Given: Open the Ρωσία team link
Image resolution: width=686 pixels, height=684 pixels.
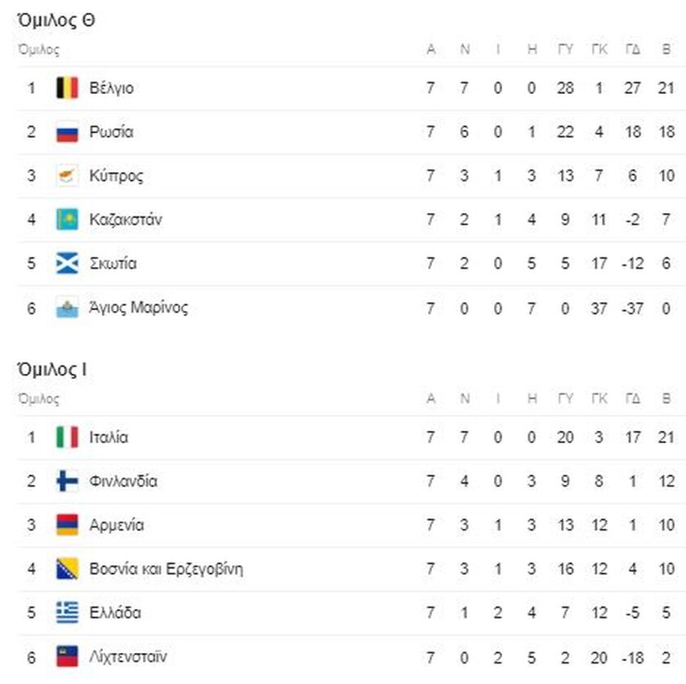Looking at the screenshot, I should coord(111,131).
